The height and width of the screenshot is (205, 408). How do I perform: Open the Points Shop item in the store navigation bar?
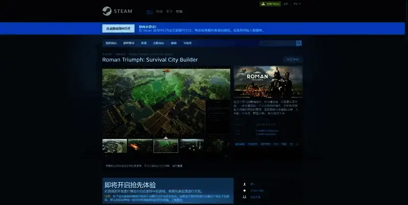point(159,43)
